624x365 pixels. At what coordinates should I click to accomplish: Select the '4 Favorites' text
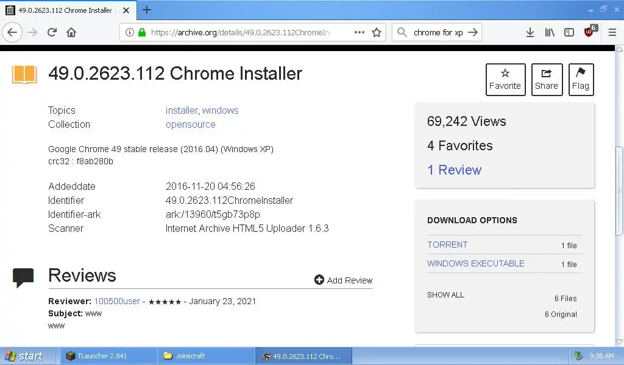pos(459,146)
